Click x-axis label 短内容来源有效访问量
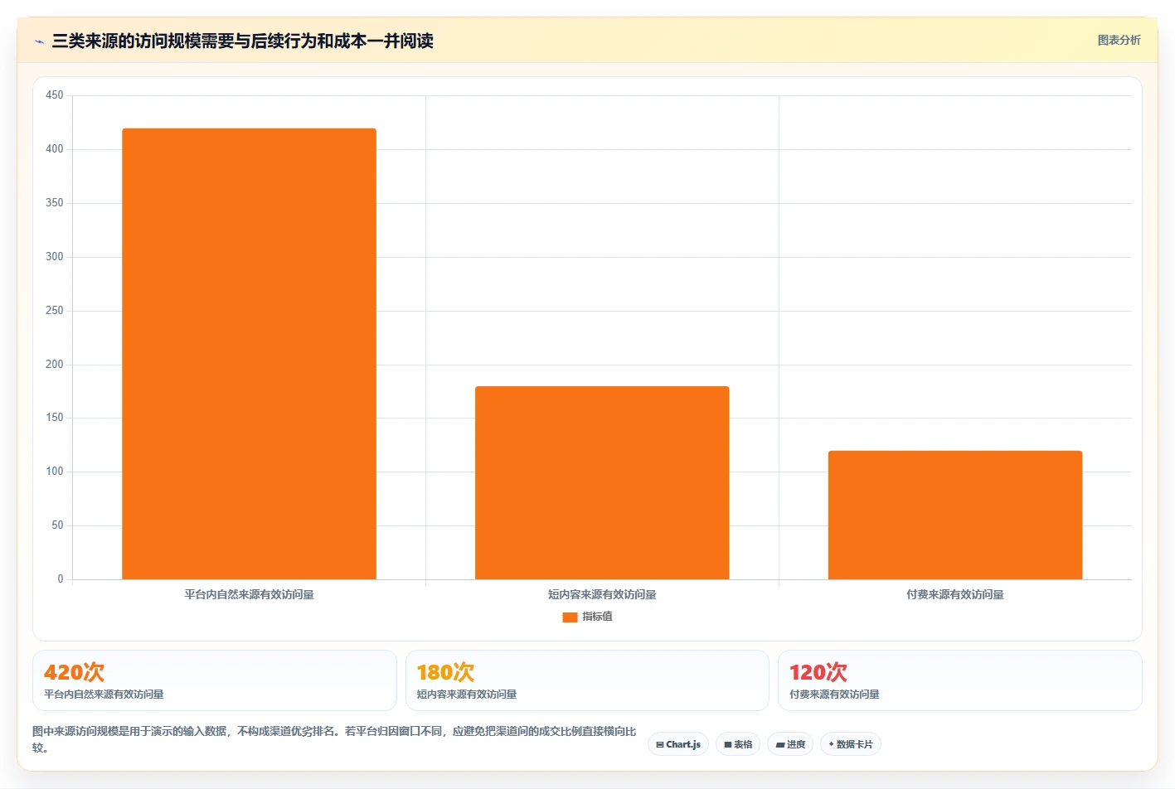Image resolution: width=1175 pixels, height=789 pixels. coord(602,594)
